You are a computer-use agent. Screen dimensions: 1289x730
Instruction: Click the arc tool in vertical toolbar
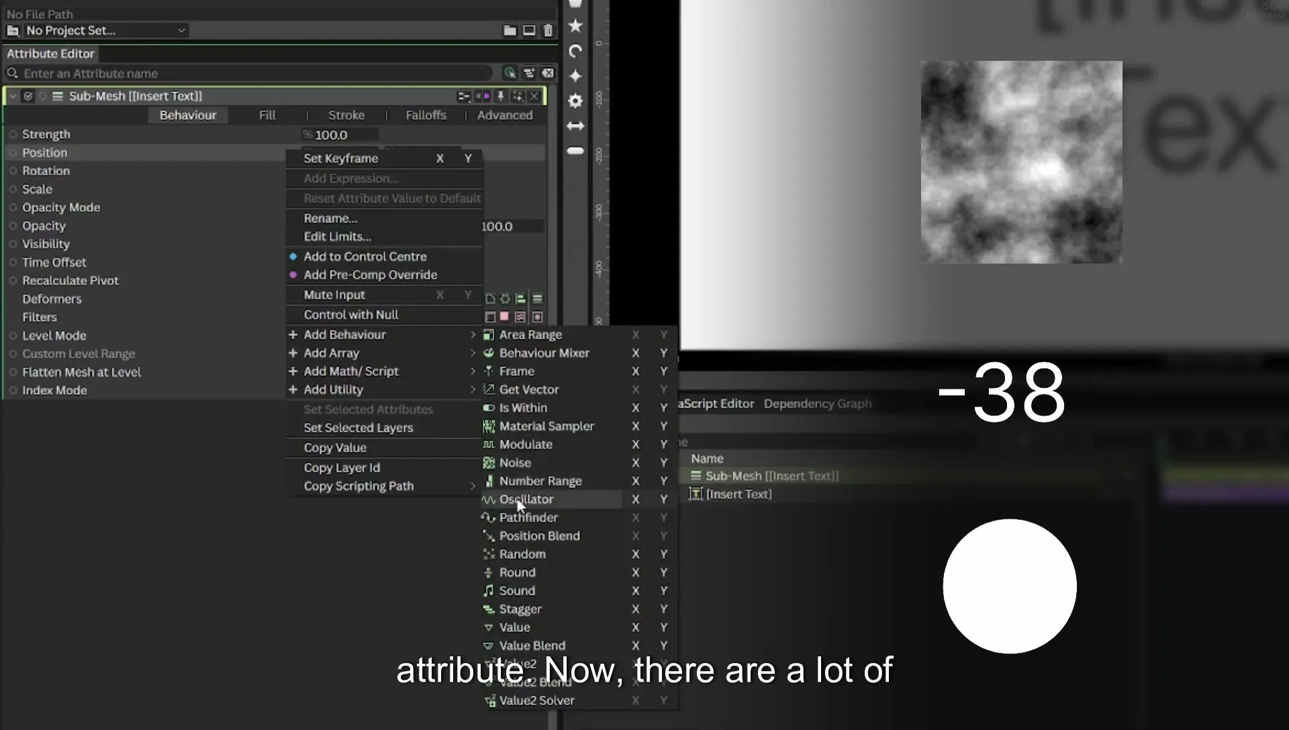coord(575,51)
